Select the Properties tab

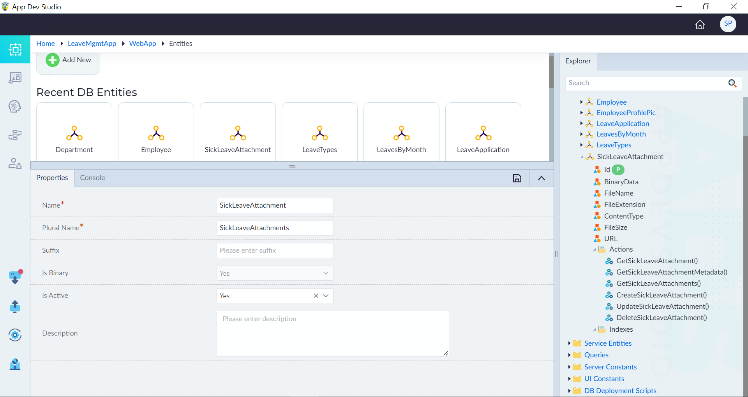coord(52,178)
